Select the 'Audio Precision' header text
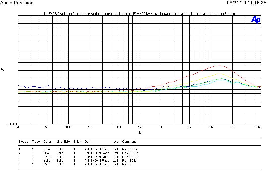This screenshot has width=273, height=182. 17,3
